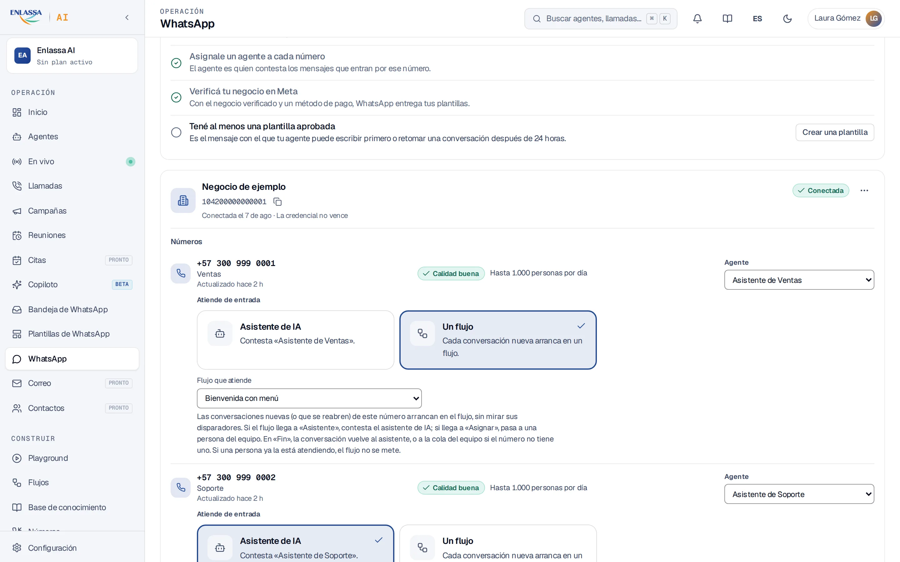Select Un flujo for the Ventas number
The image size is (900, 562).
click(x=497, y=340)
